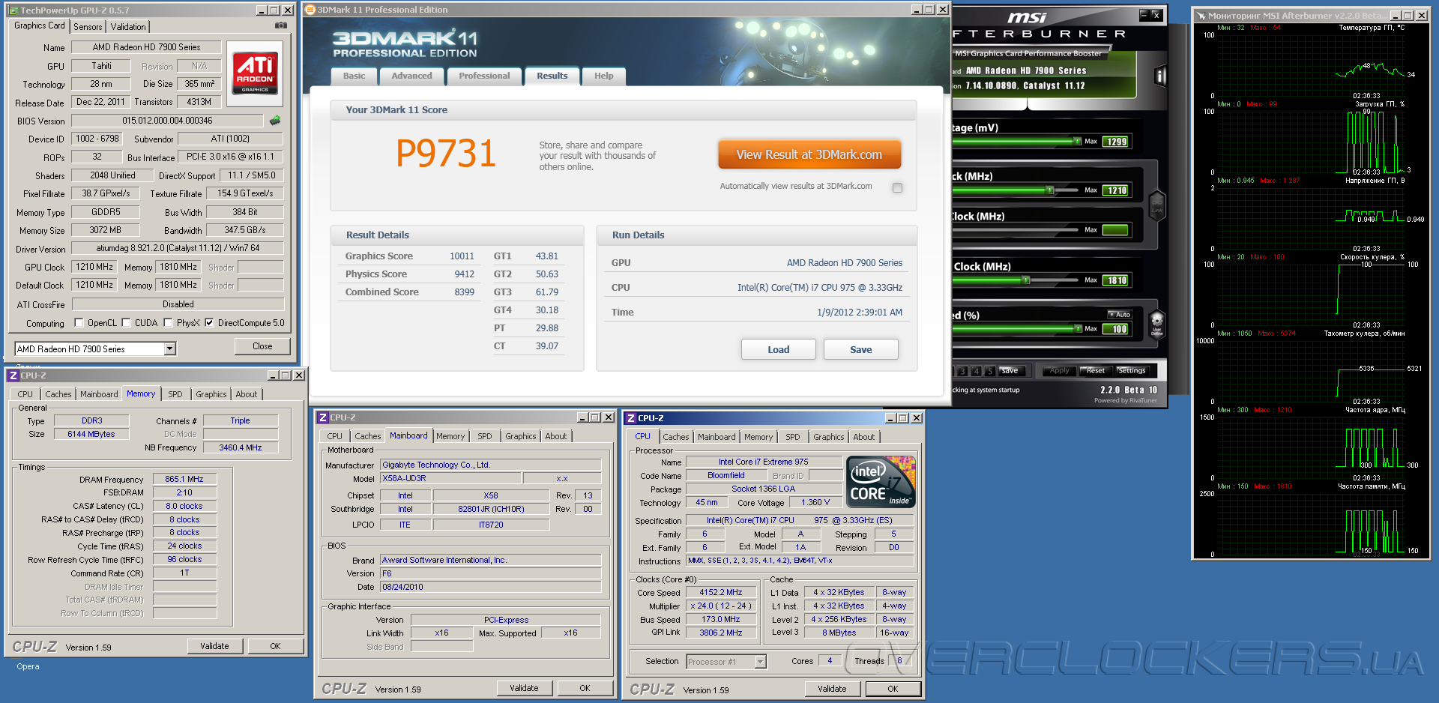1439x703 pixels.
Task: Click the GPU-Z screenshot camera icon
Action: tap(281, 25)
